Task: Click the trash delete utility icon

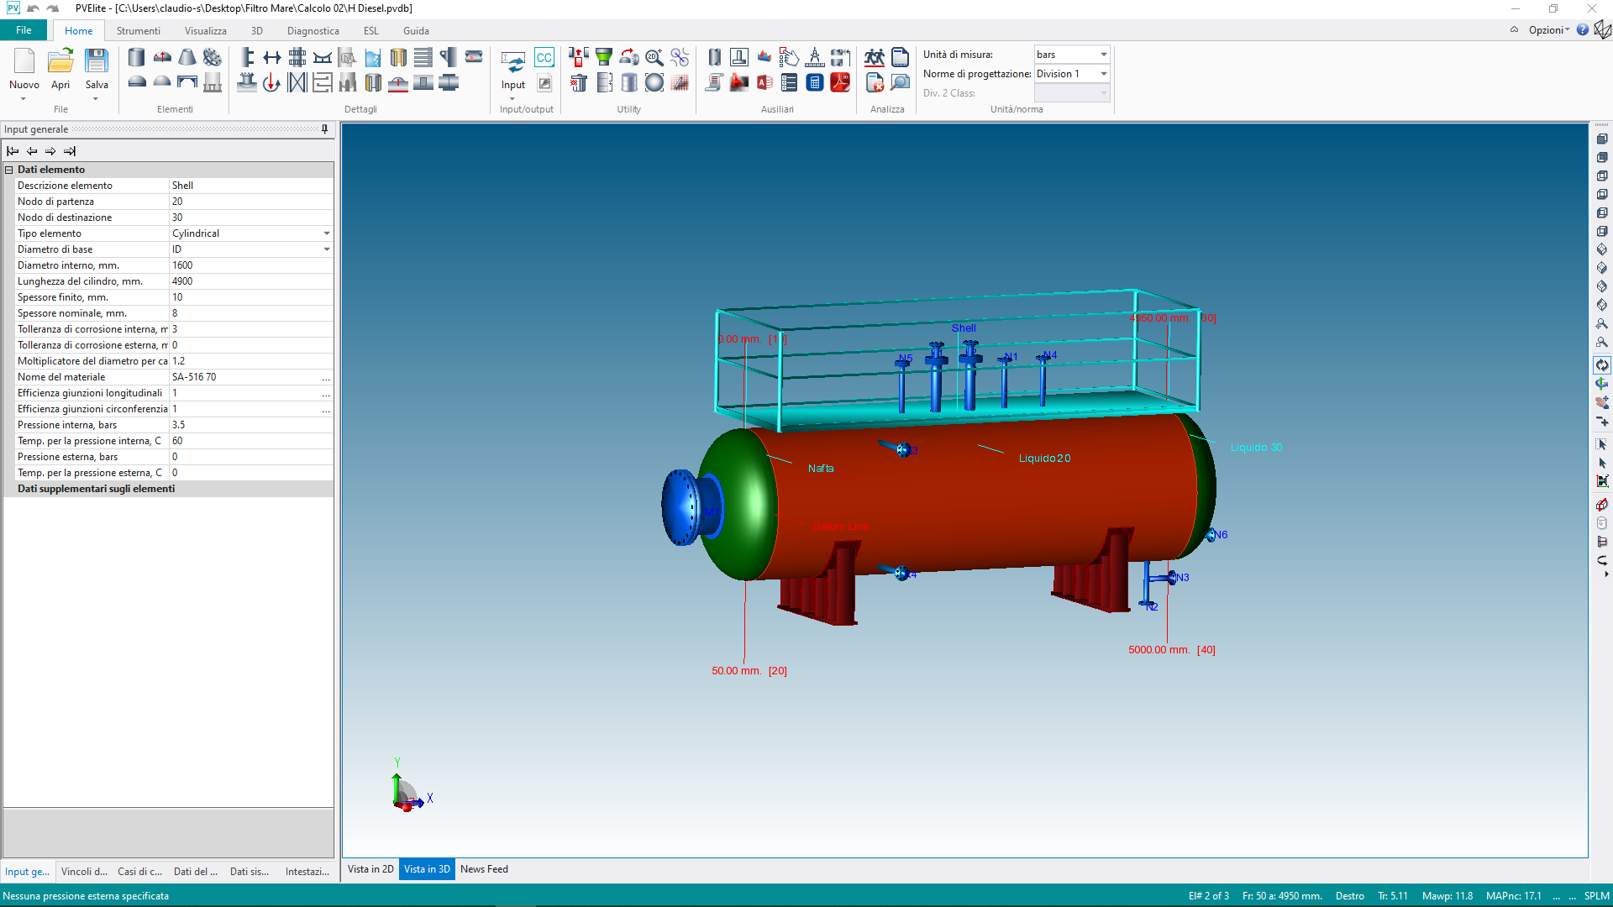Action: tap(579, 82)
